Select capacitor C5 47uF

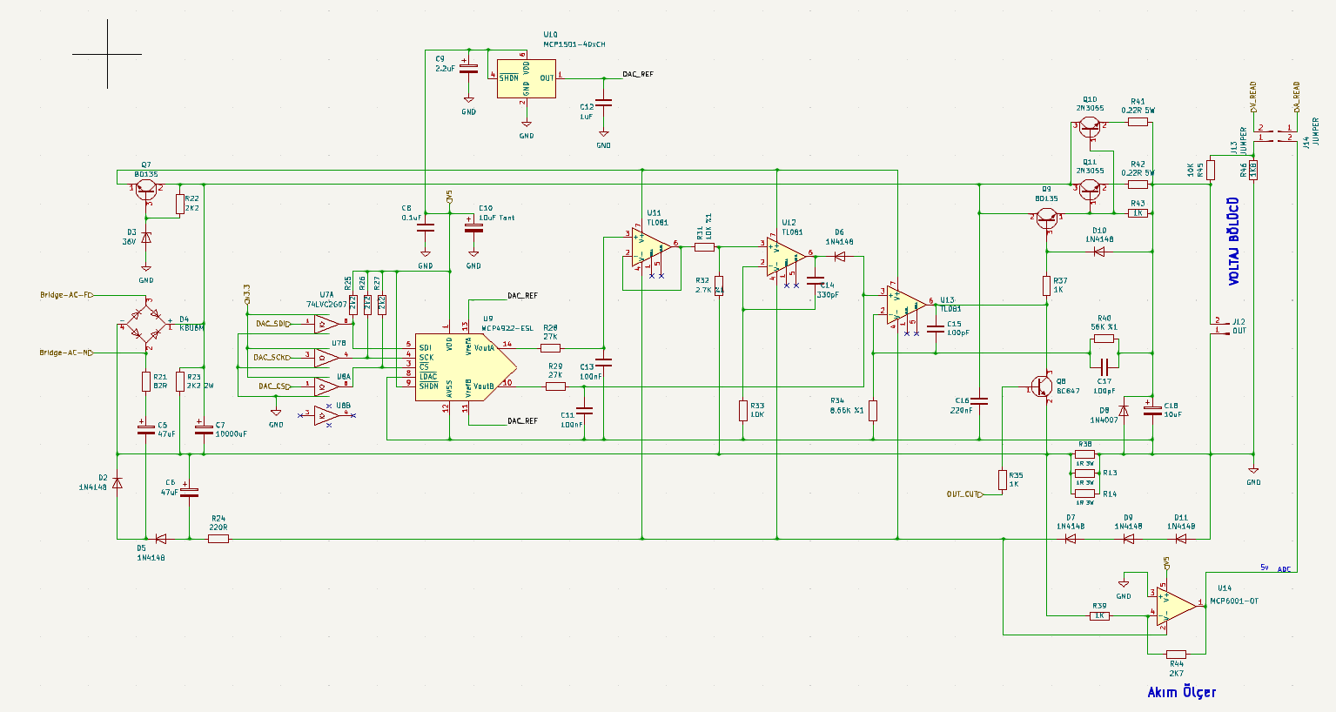146,428
